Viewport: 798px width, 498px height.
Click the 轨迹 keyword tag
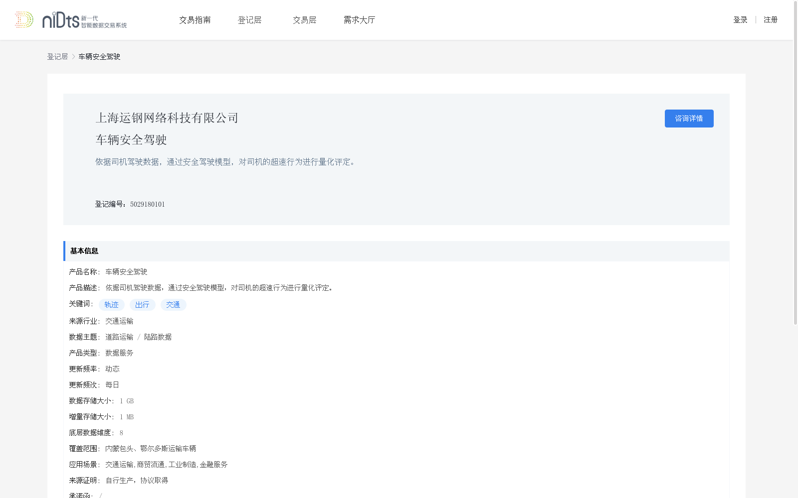click(x=112, y=305)
